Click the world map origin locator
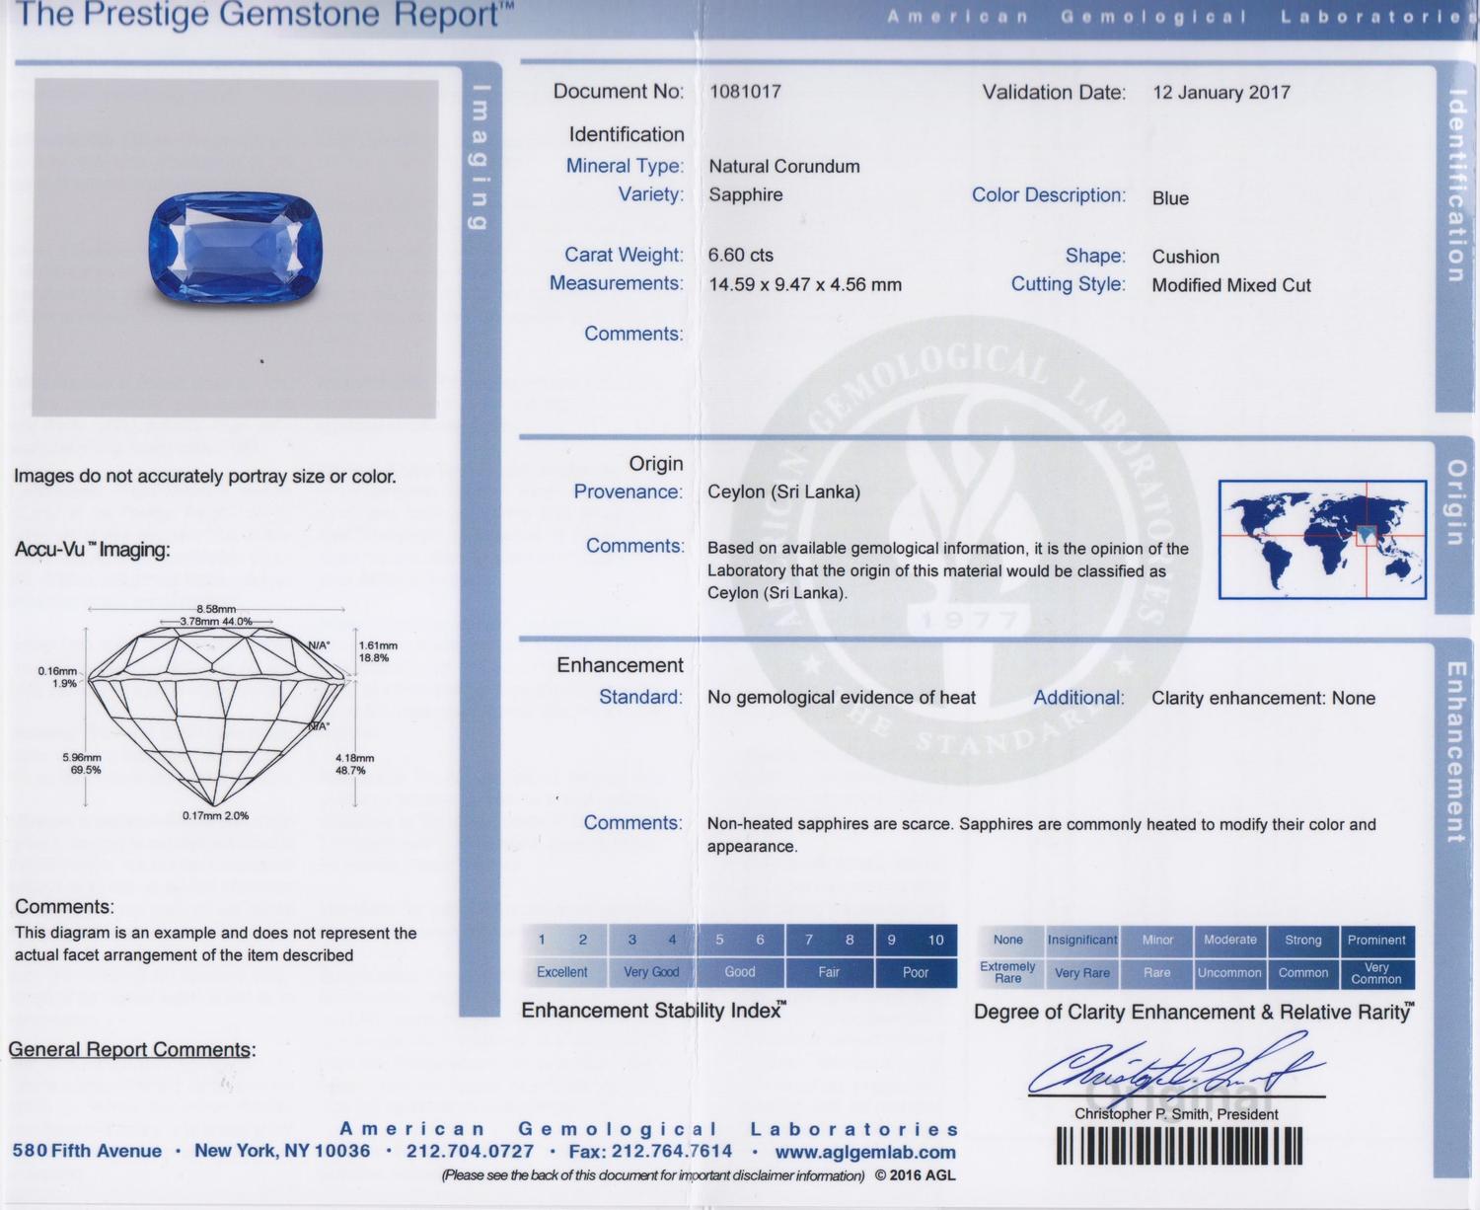Image resolution: width=1480 pixels, height=1210 pixels. [x=1322, y=539]
